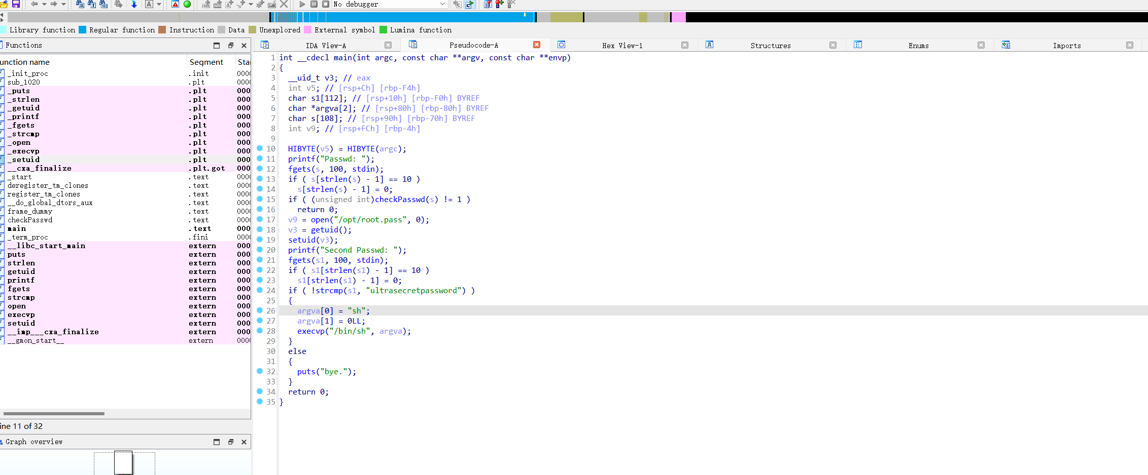The height and width of the screenshot is (475, 1148).
Task: Click the red warning triangle icon
Action: coord(175,4)
